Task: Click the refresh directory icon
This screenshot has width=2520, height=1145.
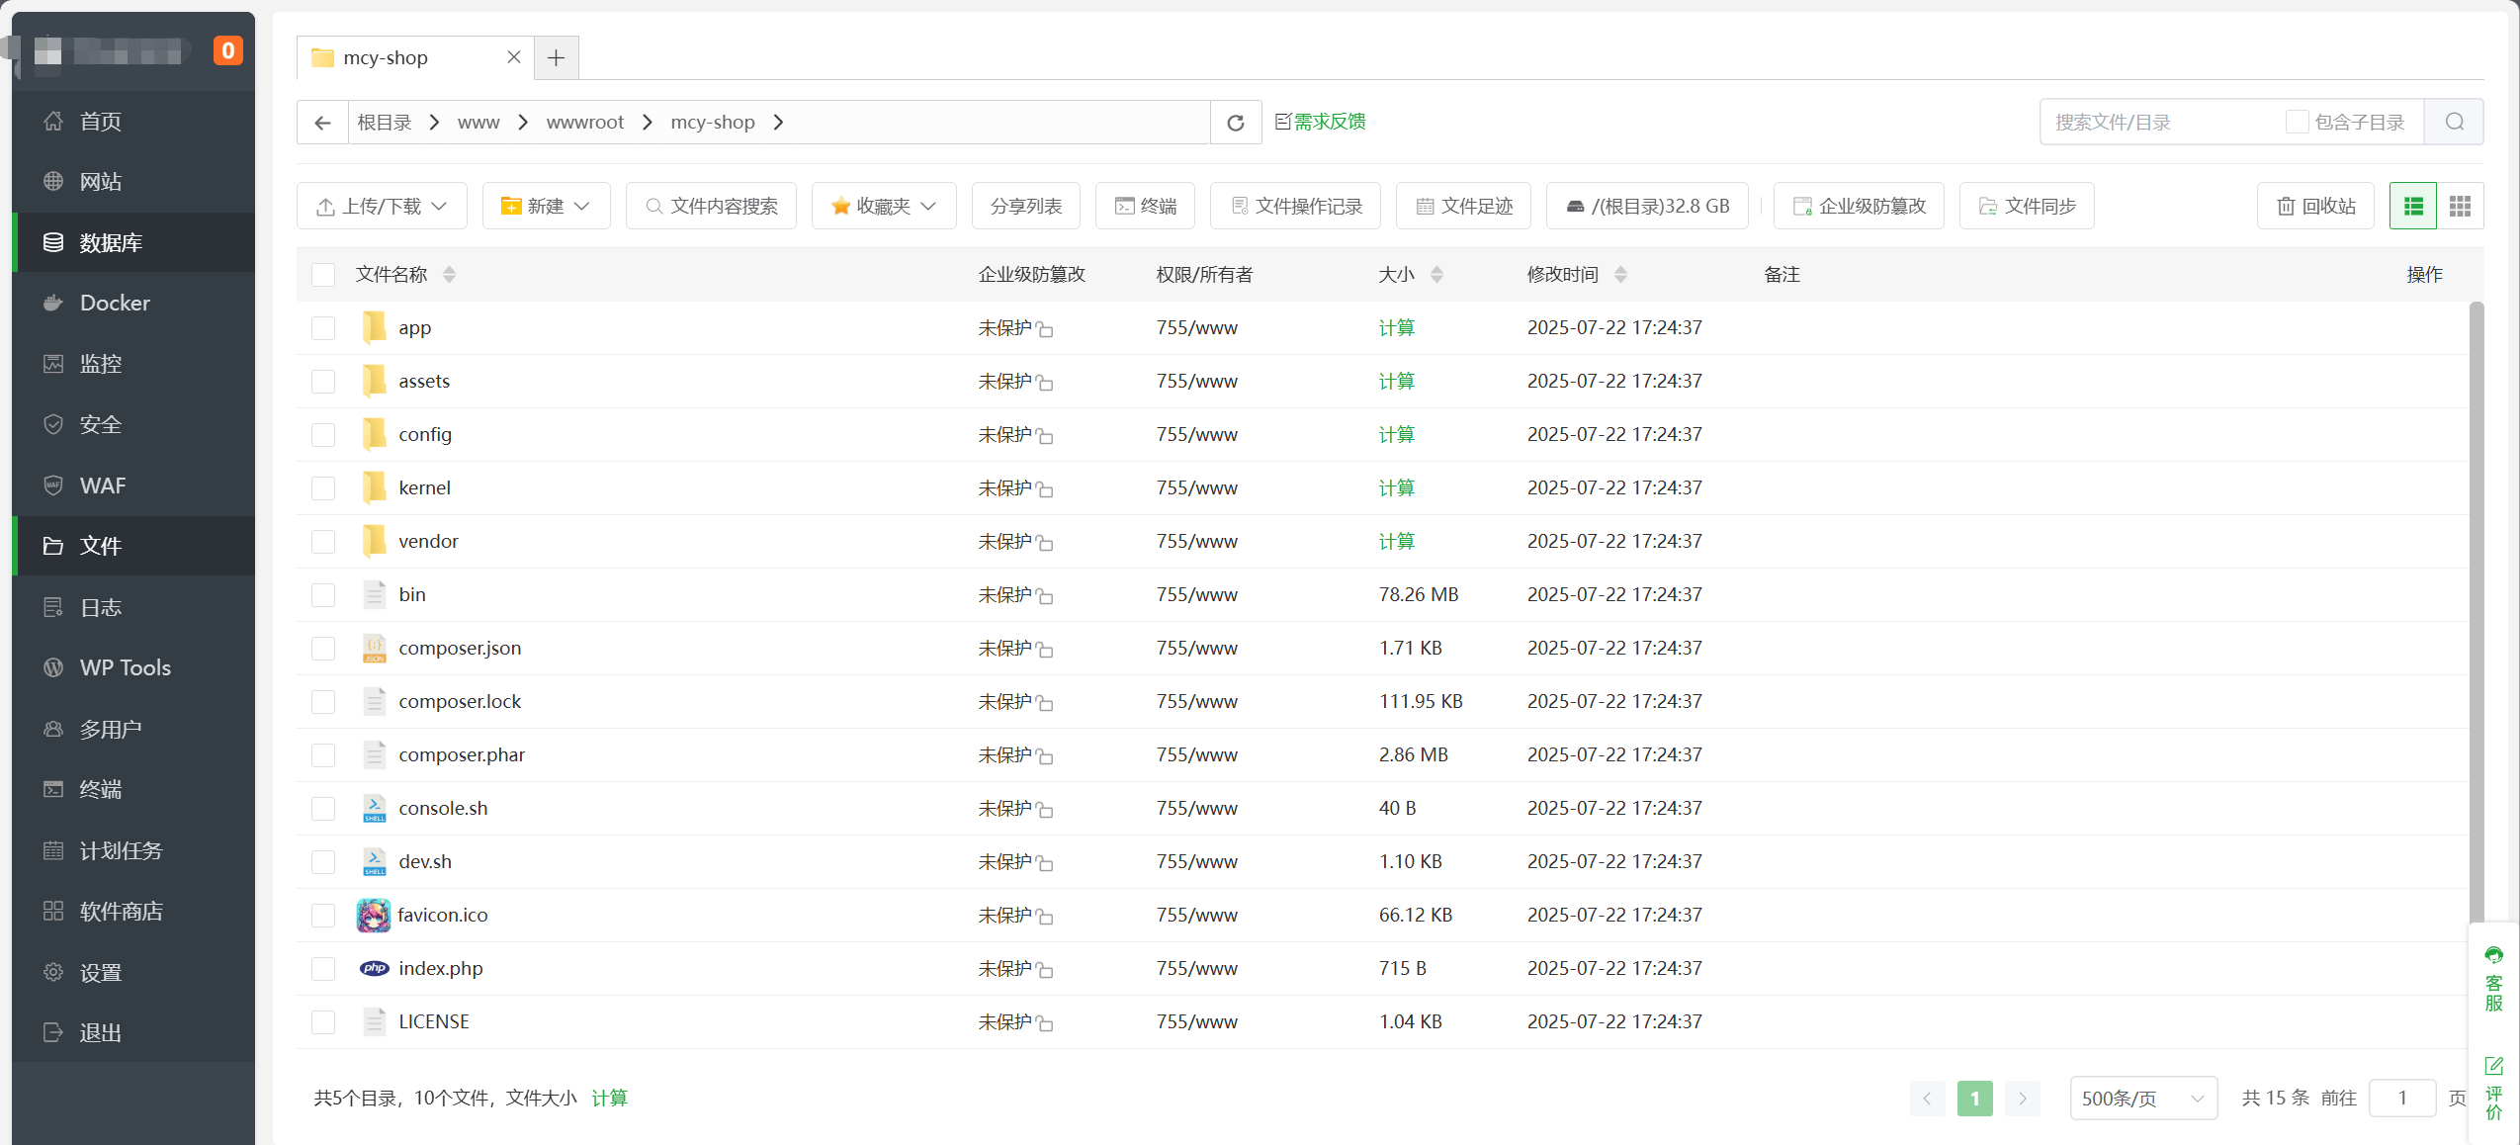Action: point(1235,122)
